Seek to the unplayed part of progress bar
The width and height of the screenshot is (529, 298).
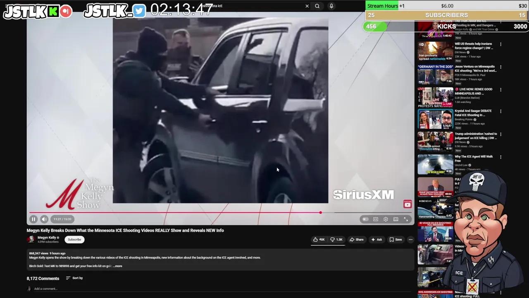(x=366, y=212)
